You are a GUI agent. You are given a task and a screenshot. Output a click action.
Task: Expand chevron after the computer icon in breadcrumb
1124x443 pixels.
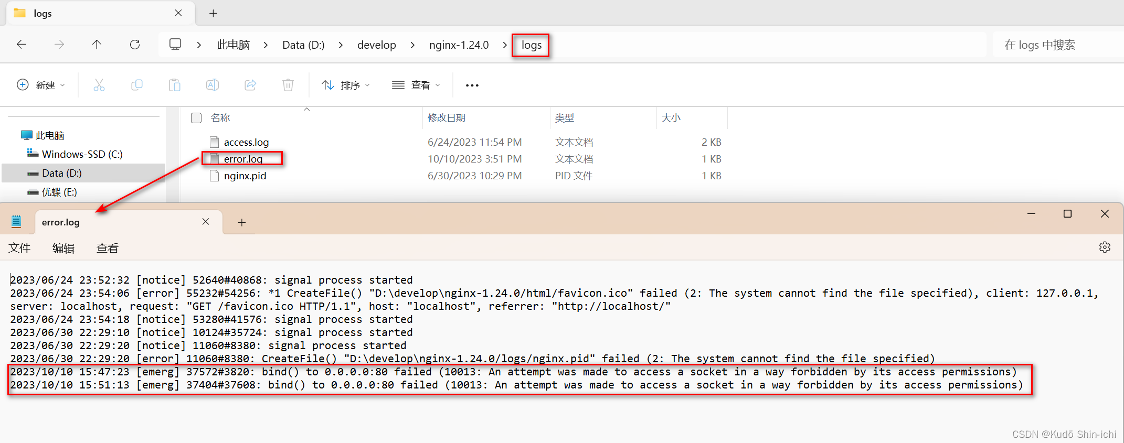pos(199,45)
